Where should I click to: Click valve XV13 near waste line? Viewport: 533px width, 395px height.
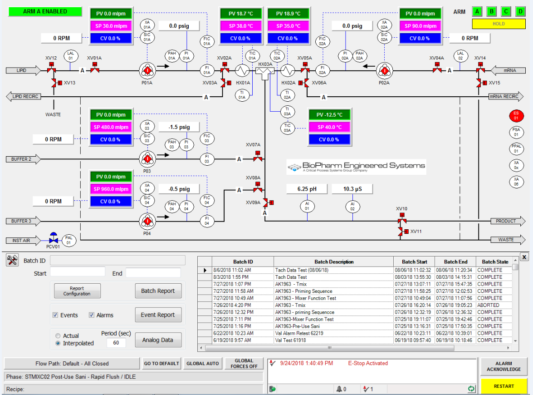[x=56, y=83]
